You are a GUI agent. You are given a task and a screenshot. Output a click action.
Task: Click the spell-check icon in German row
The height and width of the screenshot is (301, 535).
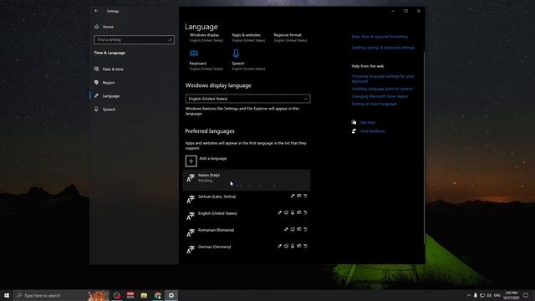point(305,246)
